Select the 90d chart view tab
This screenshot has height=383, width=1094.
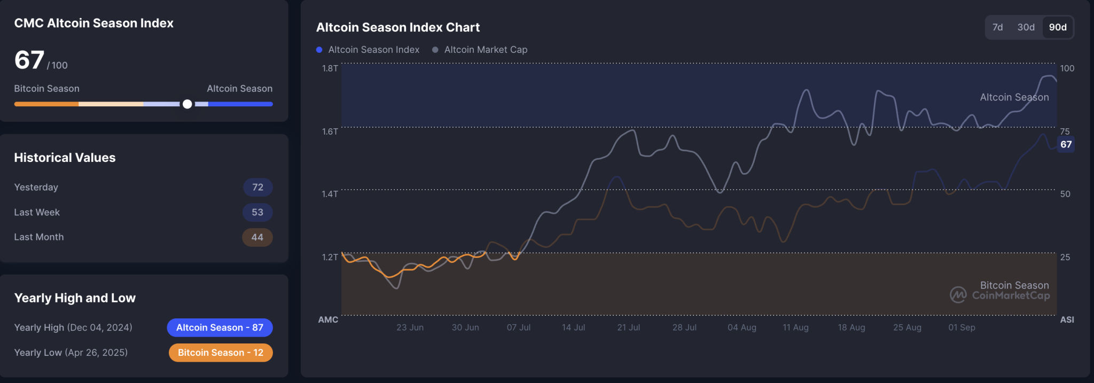[x=1058, y=27]
